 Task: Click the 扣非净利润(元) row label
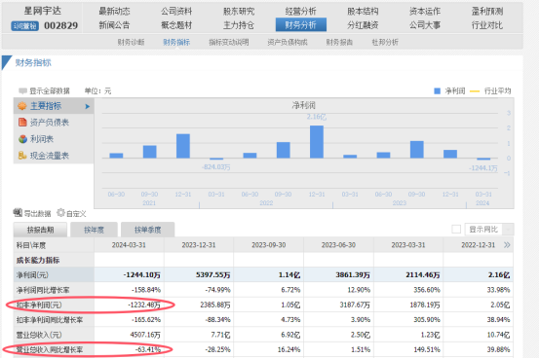coord(39,305)
